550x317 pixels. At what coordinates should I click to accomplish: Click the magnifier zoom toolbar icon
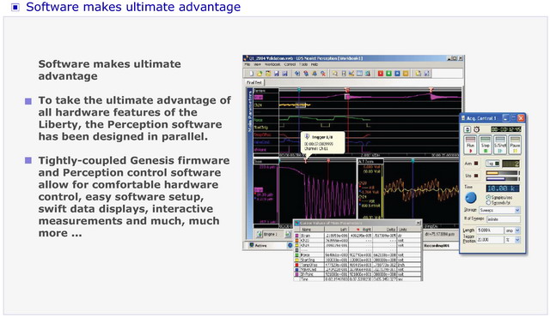tap(335, 74)
